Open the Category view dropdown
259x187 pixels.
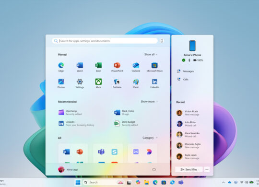pyautogui.click(x=150, y=138)
